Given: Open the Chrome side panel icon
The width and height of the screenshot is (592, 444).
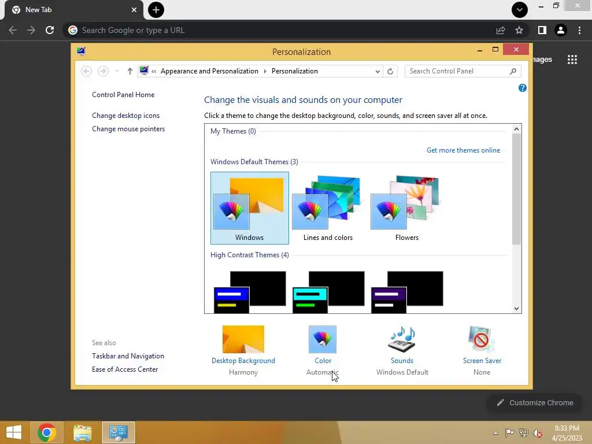Looking at the screenshot, I should (542, 30).
